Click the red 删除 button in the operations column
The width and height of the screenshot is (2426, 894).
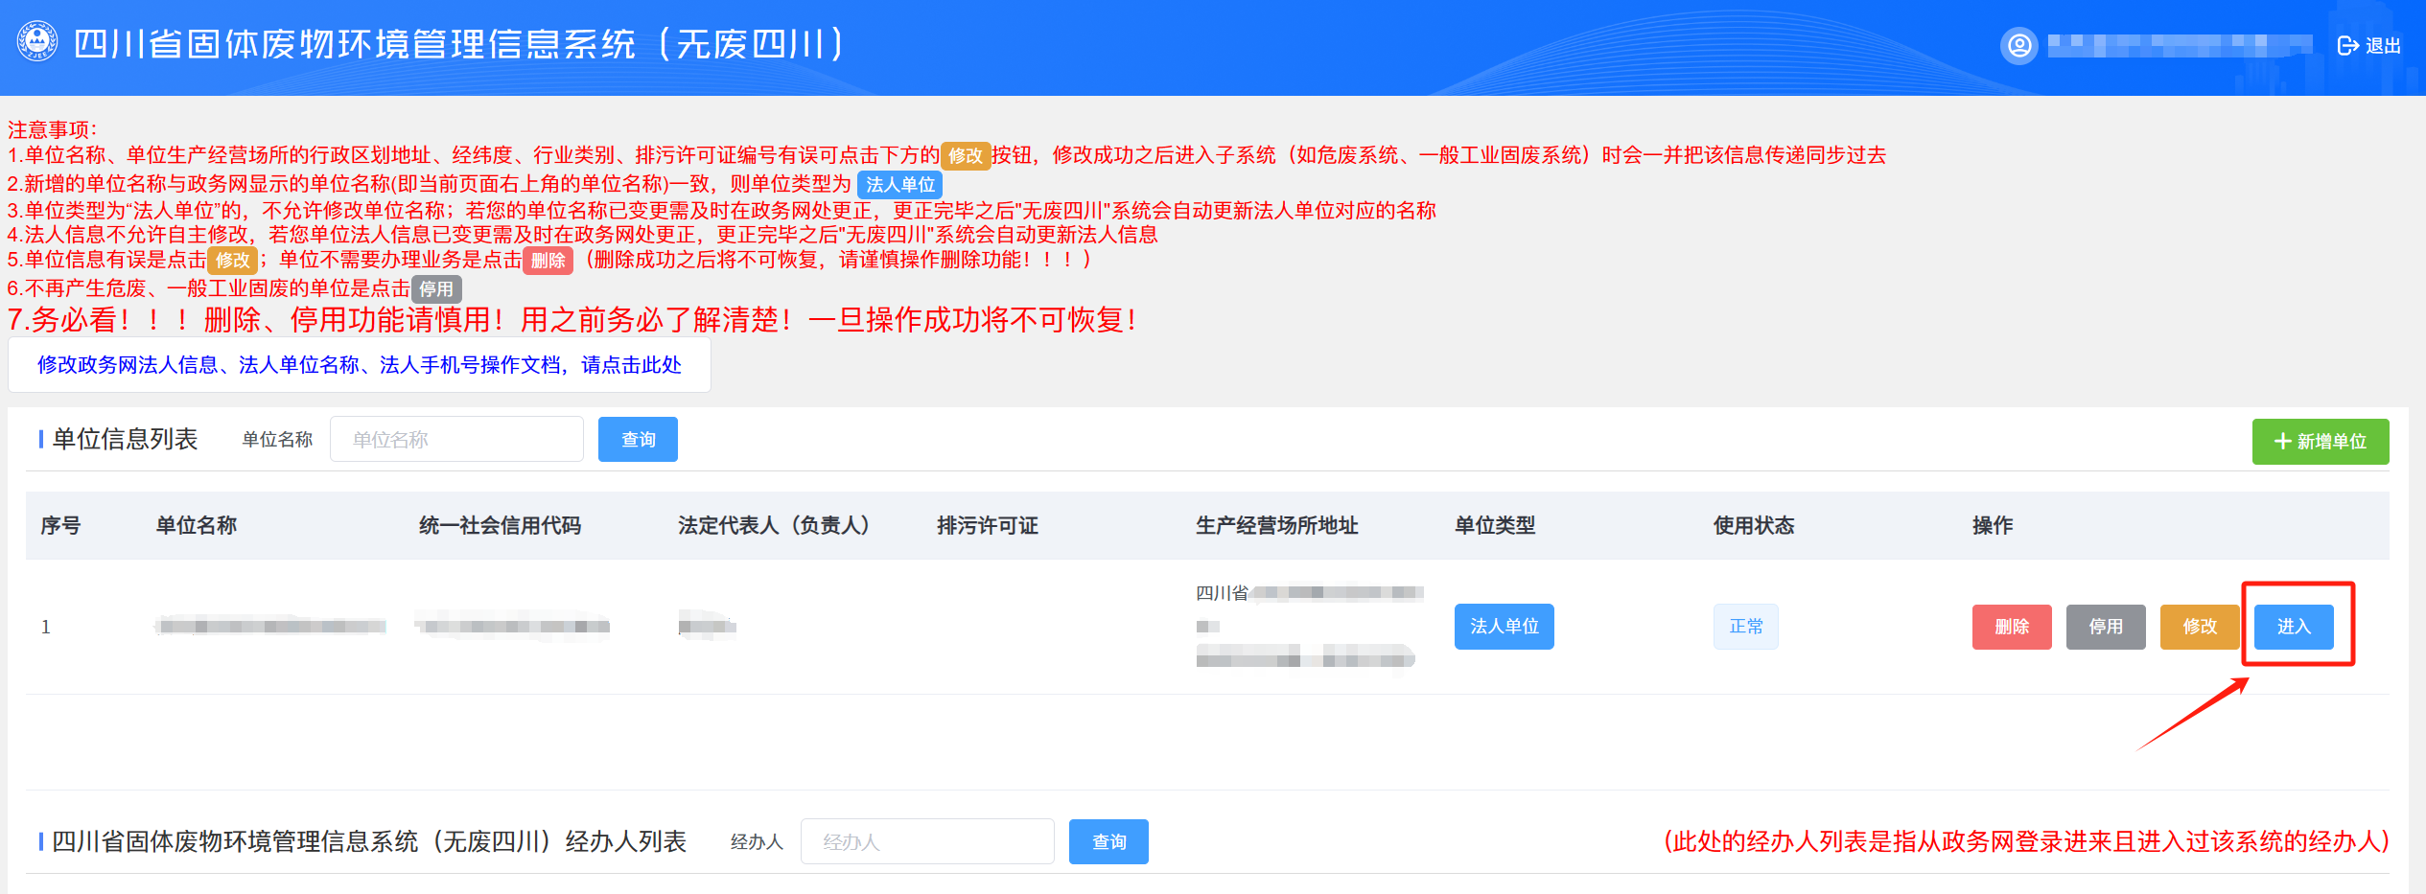point(2011,626)
